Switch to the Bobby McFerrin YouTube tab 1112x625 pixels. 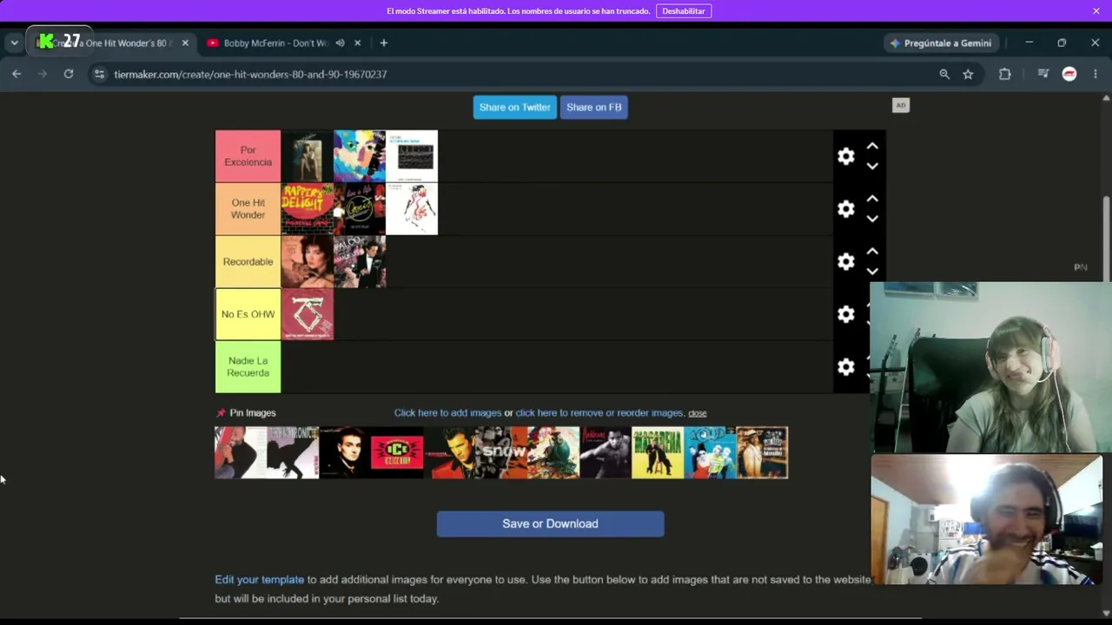[276, 43]
